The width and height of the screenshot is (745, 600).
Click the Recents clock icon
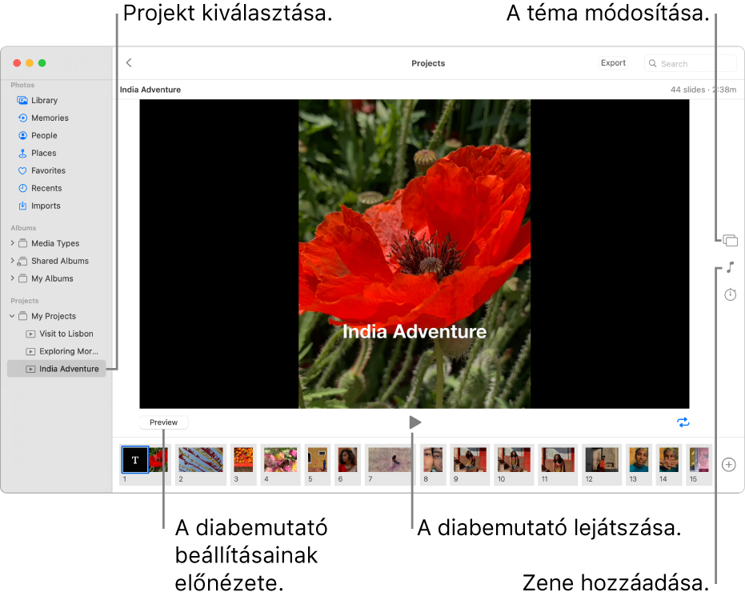[22, 188]
